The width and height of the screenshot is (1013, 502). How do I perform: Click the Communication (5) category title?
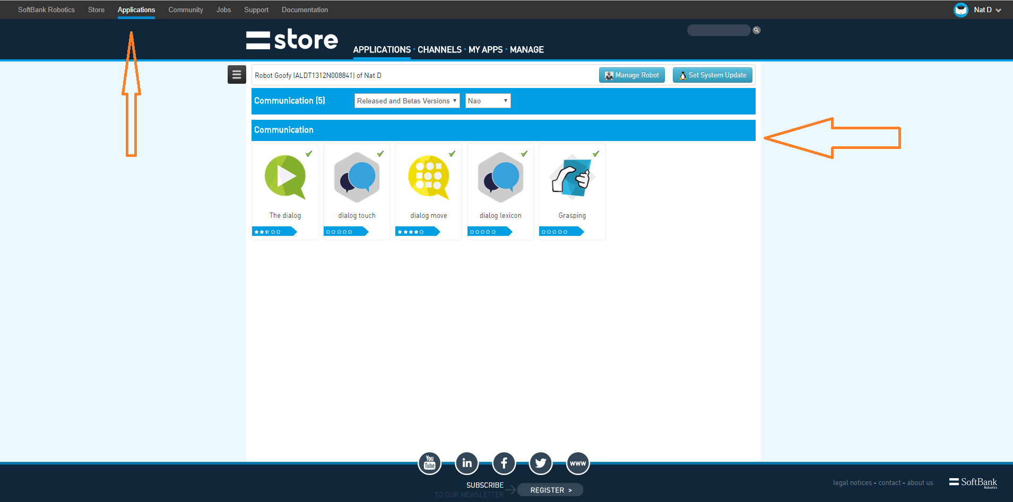290,101
